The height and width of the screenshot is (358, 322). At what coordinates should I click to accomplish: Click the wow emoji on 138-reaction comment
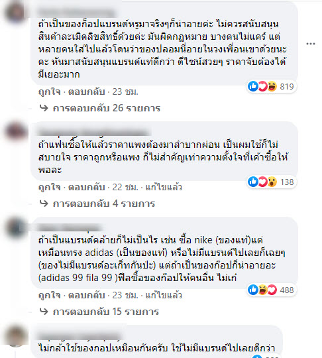272,182
